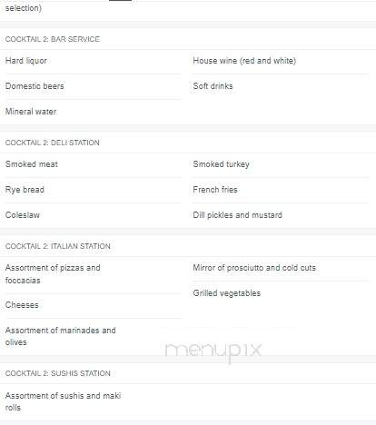Click the Domestic beers entry
Viewport: 376px width, 425px height.
coord(35,86)
